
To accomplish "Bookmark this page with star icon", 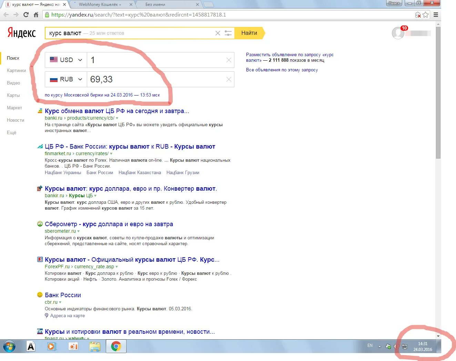I will [x=426, y=15].
